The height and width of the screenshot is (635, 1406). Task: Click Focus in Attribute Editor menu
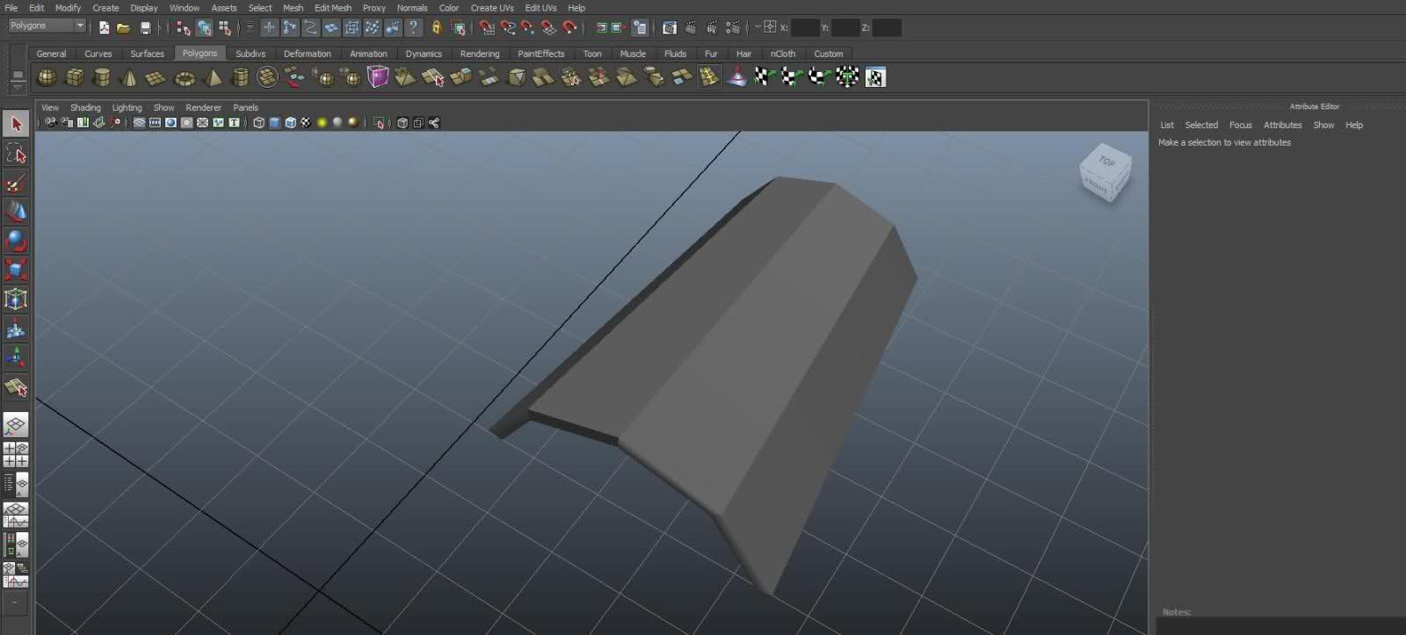(1240, 126)
